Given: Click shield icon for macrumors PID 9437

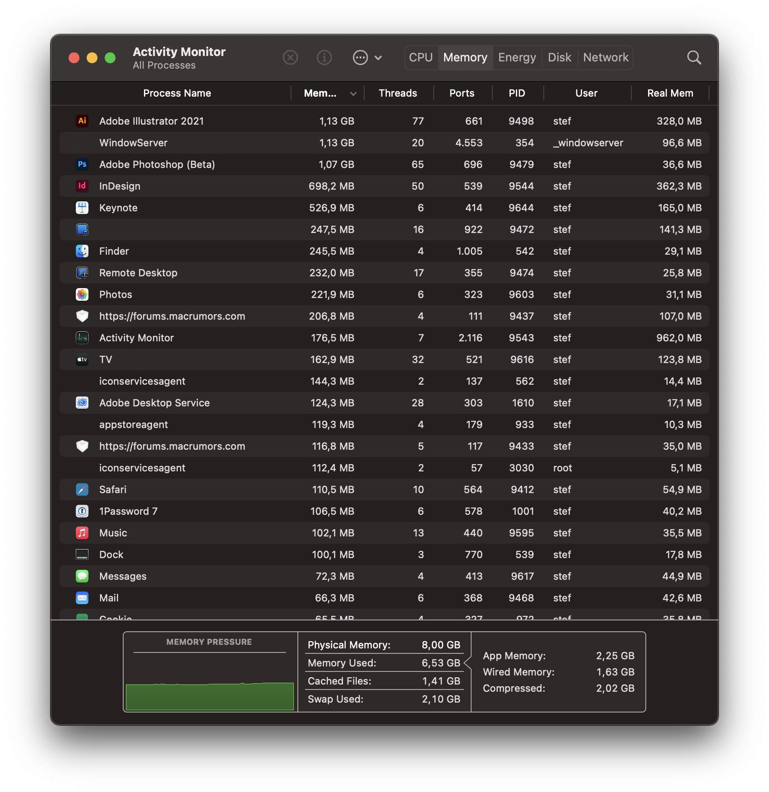Looking at the screenshot, I should [x=82, y=316].
